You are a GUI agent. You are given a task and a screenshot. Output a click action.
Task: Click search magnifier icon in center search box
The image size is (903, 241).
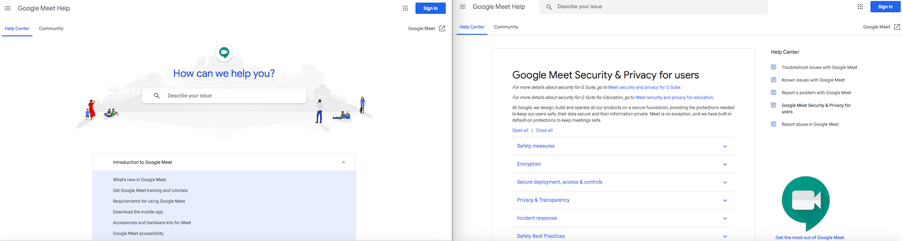click(156, 96)
